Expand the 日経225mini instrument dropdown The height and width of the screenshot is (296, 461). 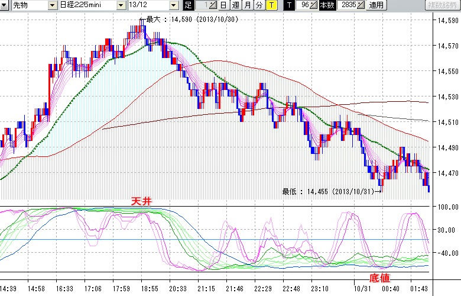121,5
